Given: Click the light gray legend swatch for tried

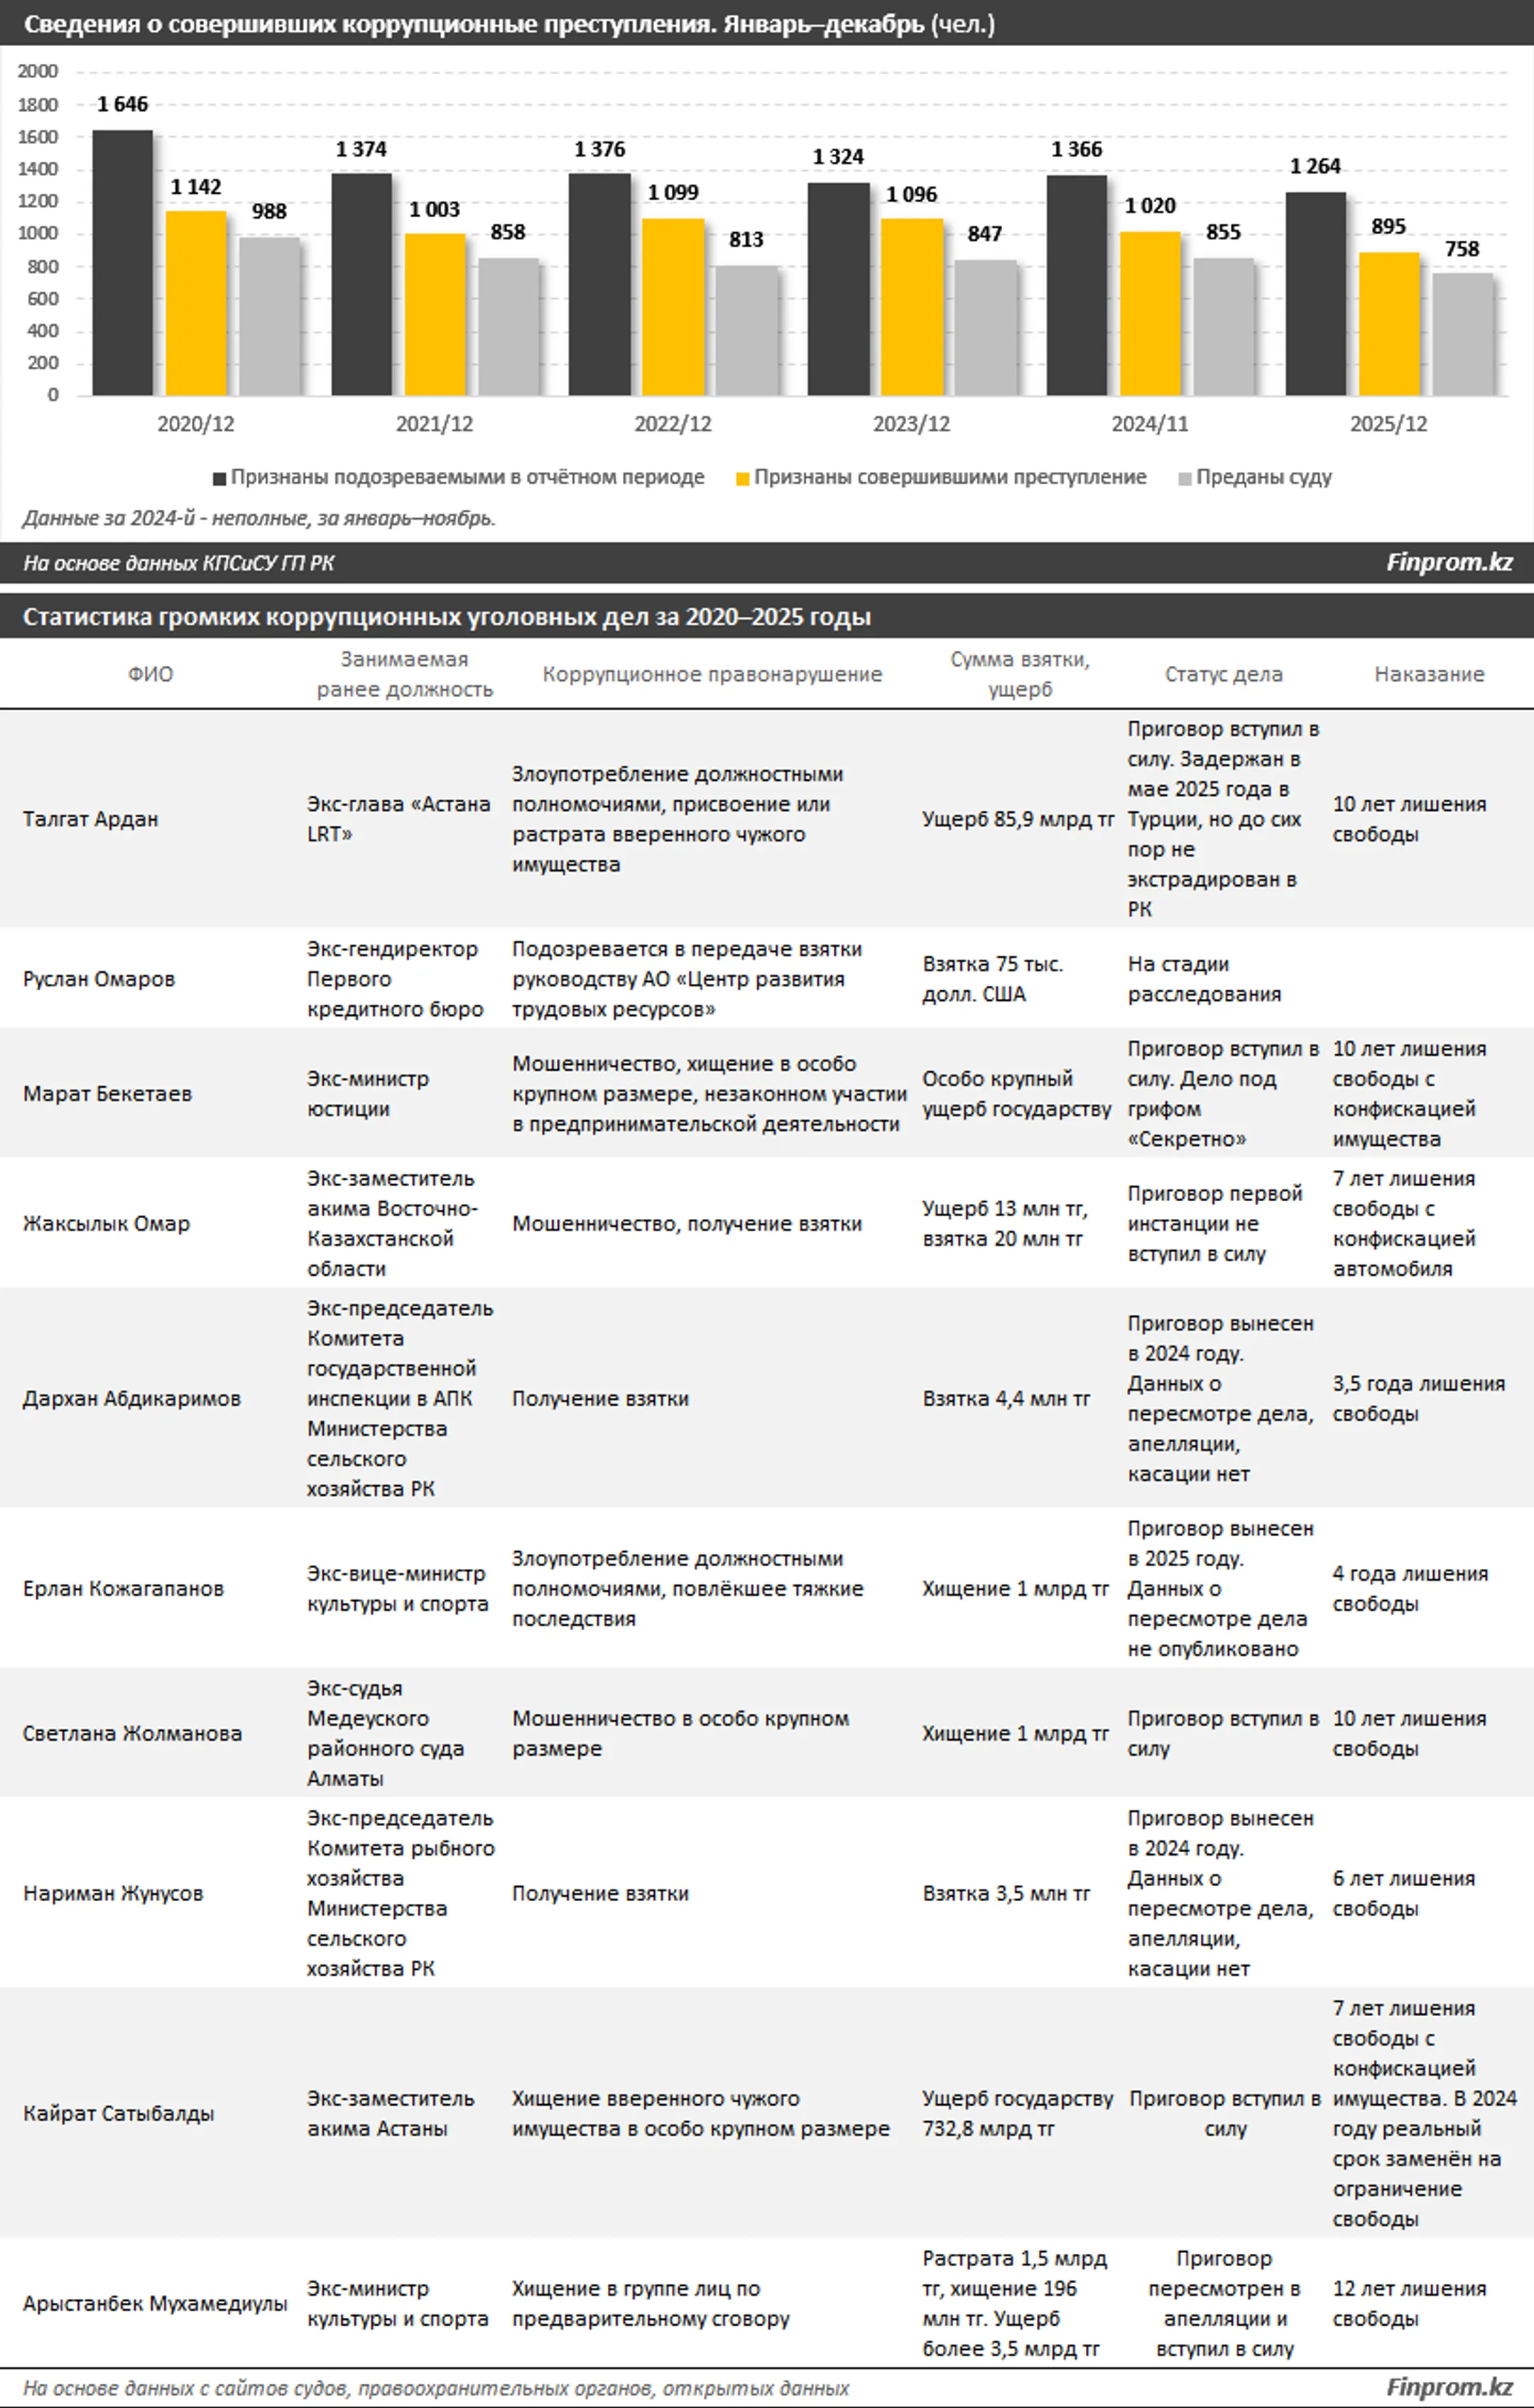Looking at the screenshot, I should 1185,479.
